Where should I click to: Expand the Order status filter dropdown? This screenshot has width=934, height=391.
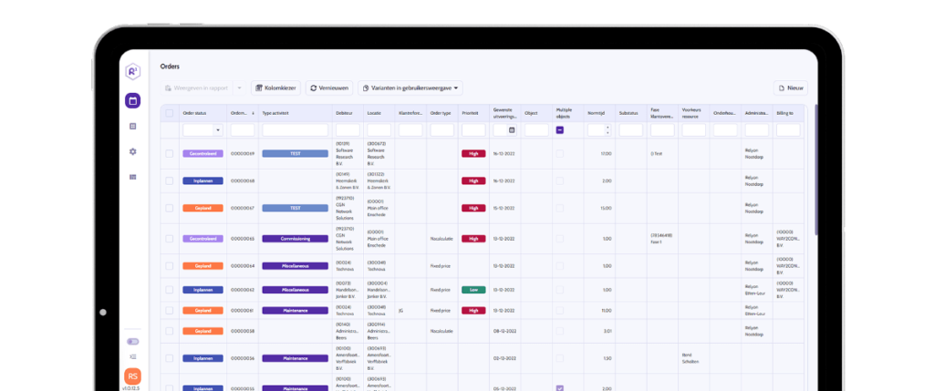click(x=218, y=130)
